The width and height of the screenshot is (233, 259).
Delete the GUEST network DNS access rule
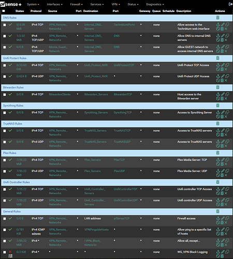click(222, 51)
